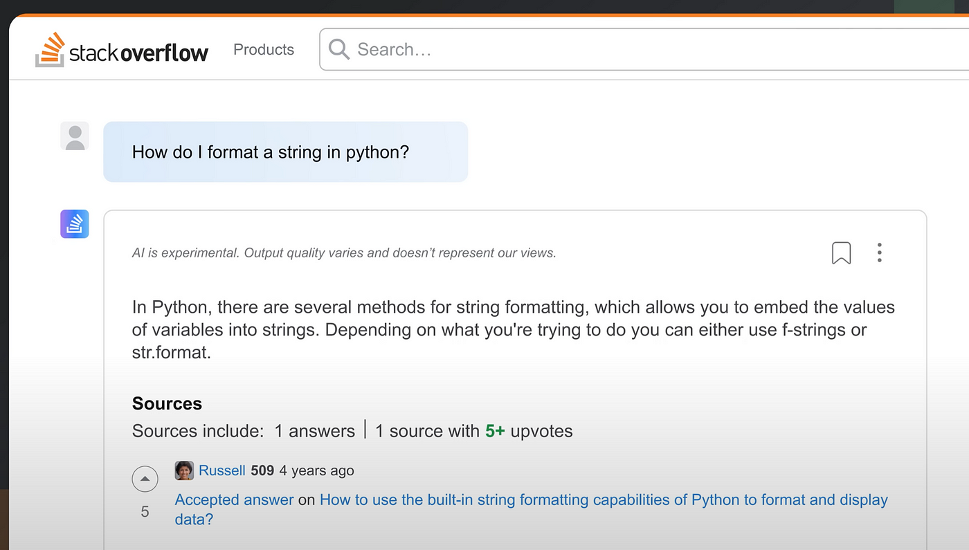Click the Stack Overflow AI assistant icon
Viewport: 969px width, 550px height.
point(75,224)
